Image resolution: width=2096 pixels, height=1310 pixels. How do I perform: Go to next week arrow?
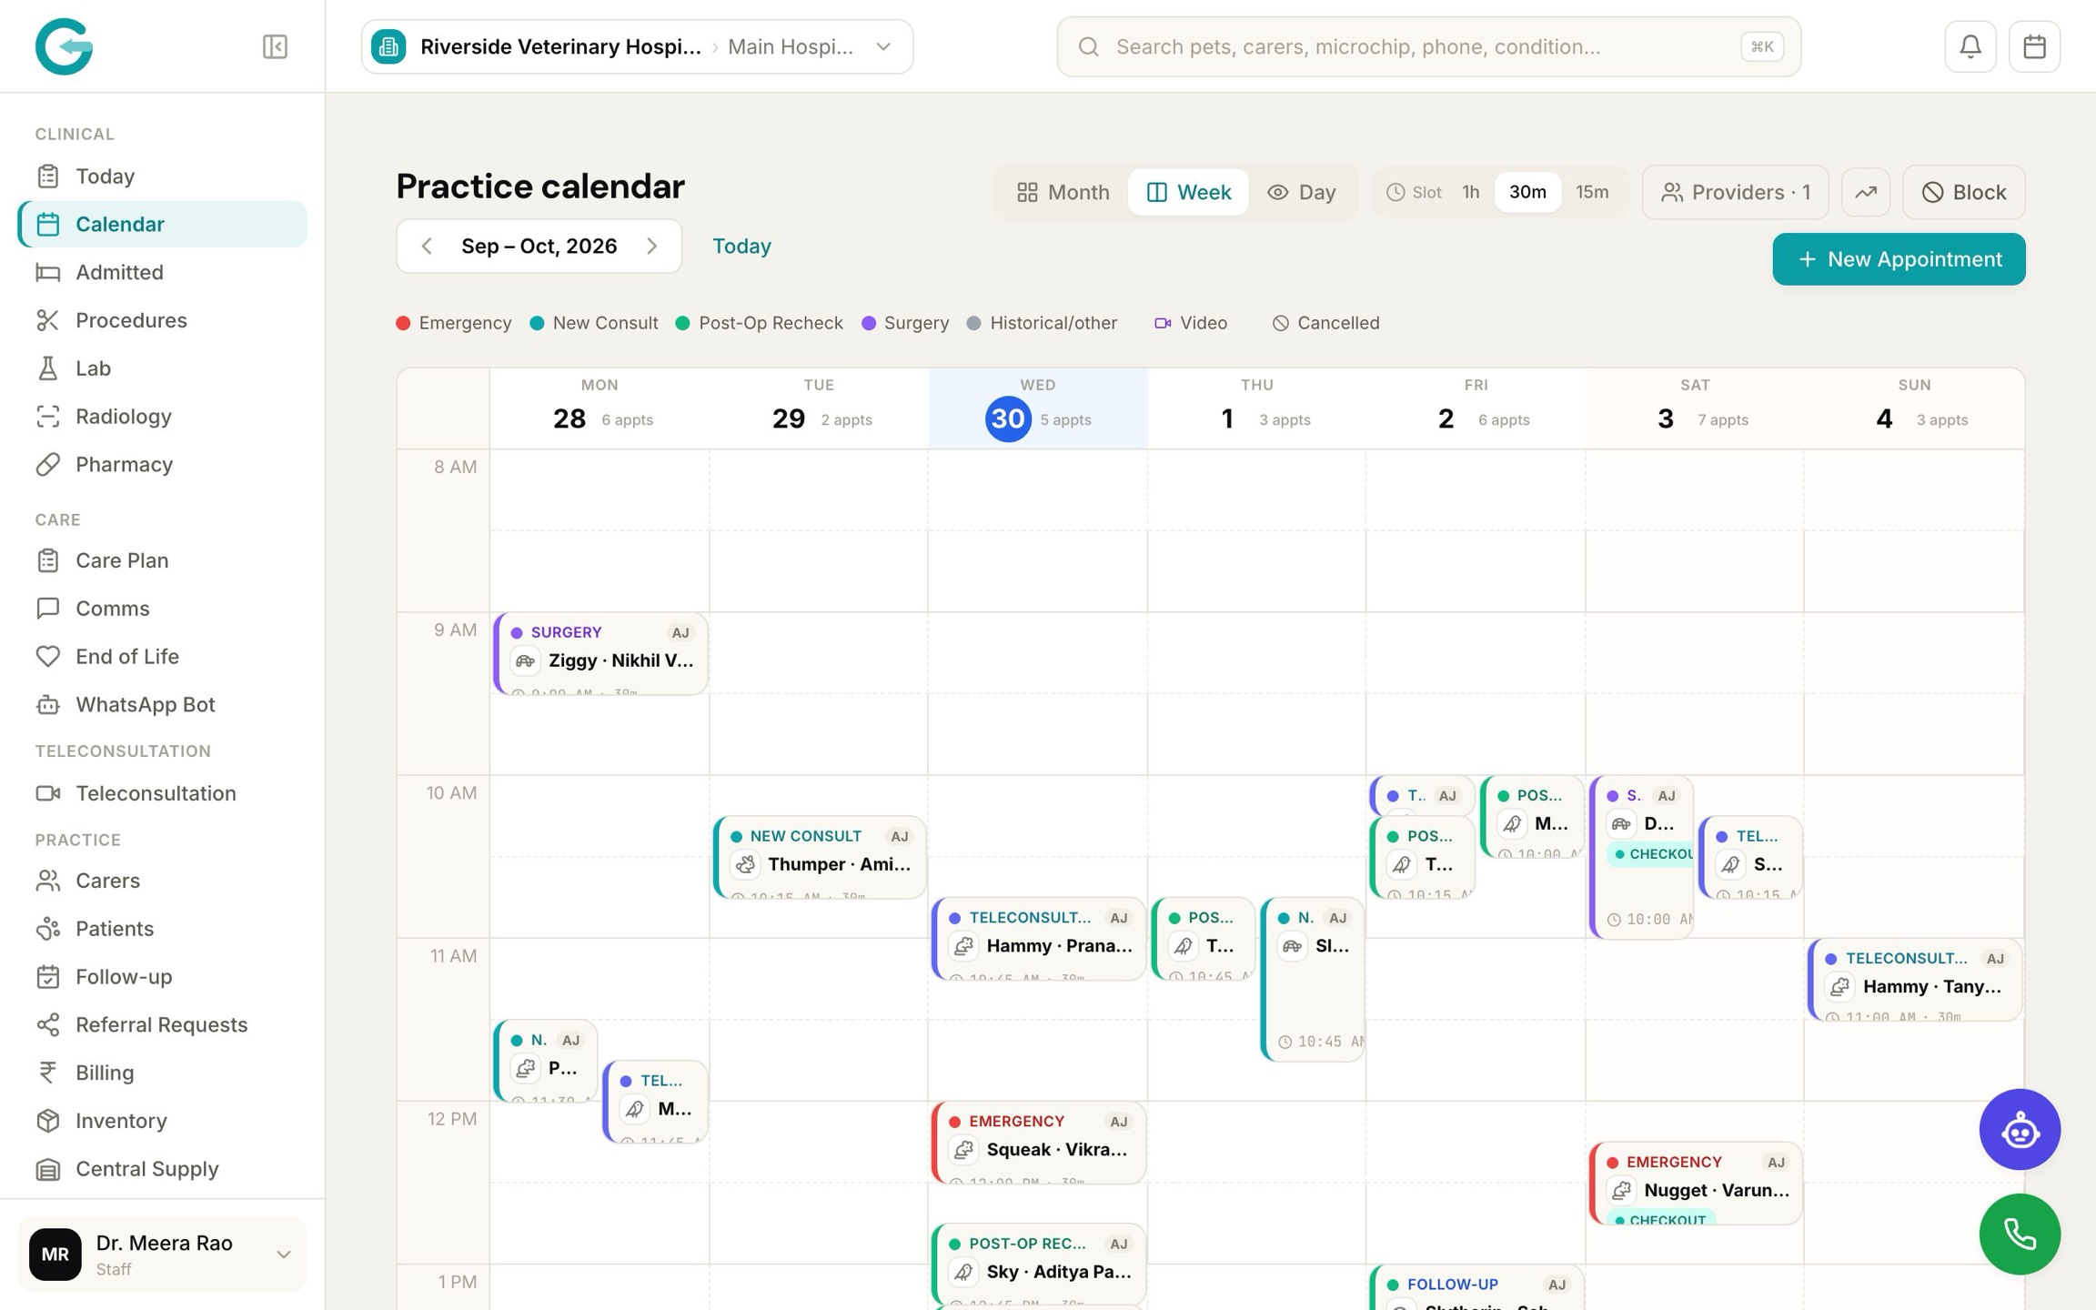pyautogui.click(x=652, y=246)
